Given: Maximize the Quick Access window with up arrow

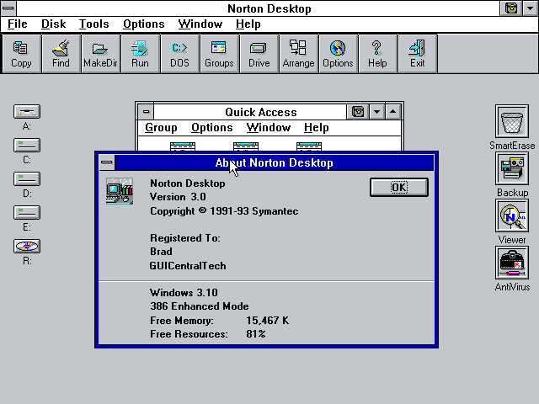Looking at the screenshot, I should (393, 112).
